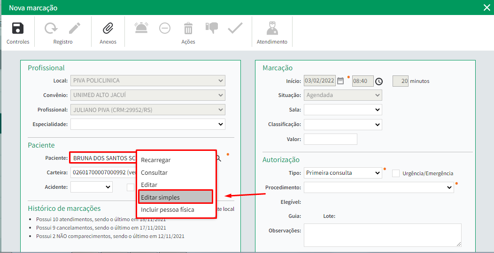Click the save floppy disk icon

(x=18, y=29)
